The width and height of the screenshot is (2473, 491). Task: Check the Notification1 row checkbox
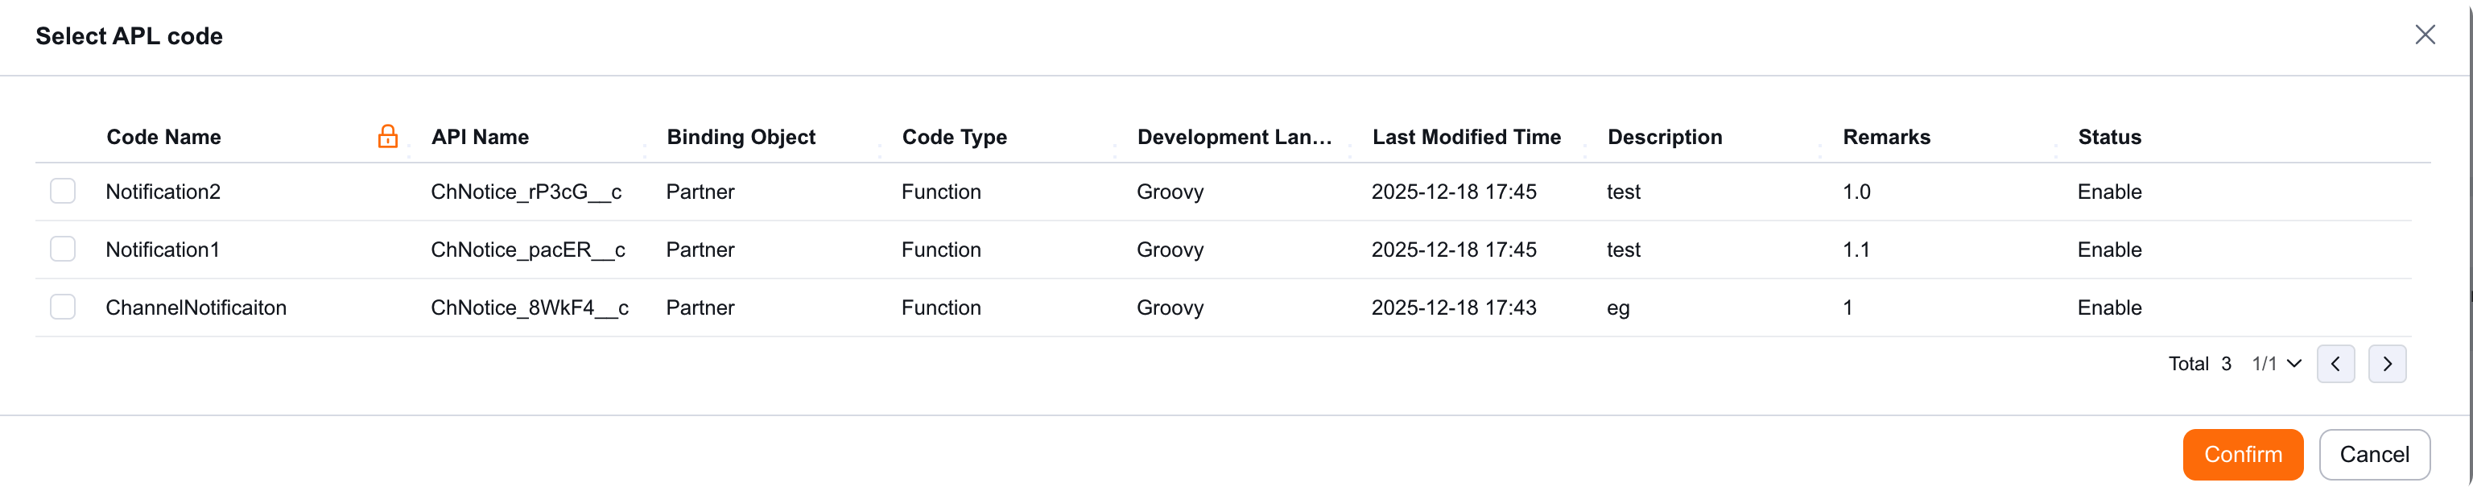(64, 250)
